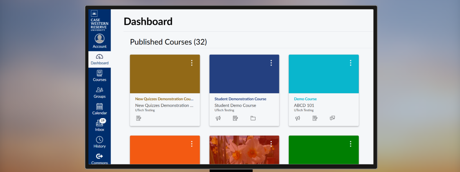Click the orange course card header

[x=165, y=150]
